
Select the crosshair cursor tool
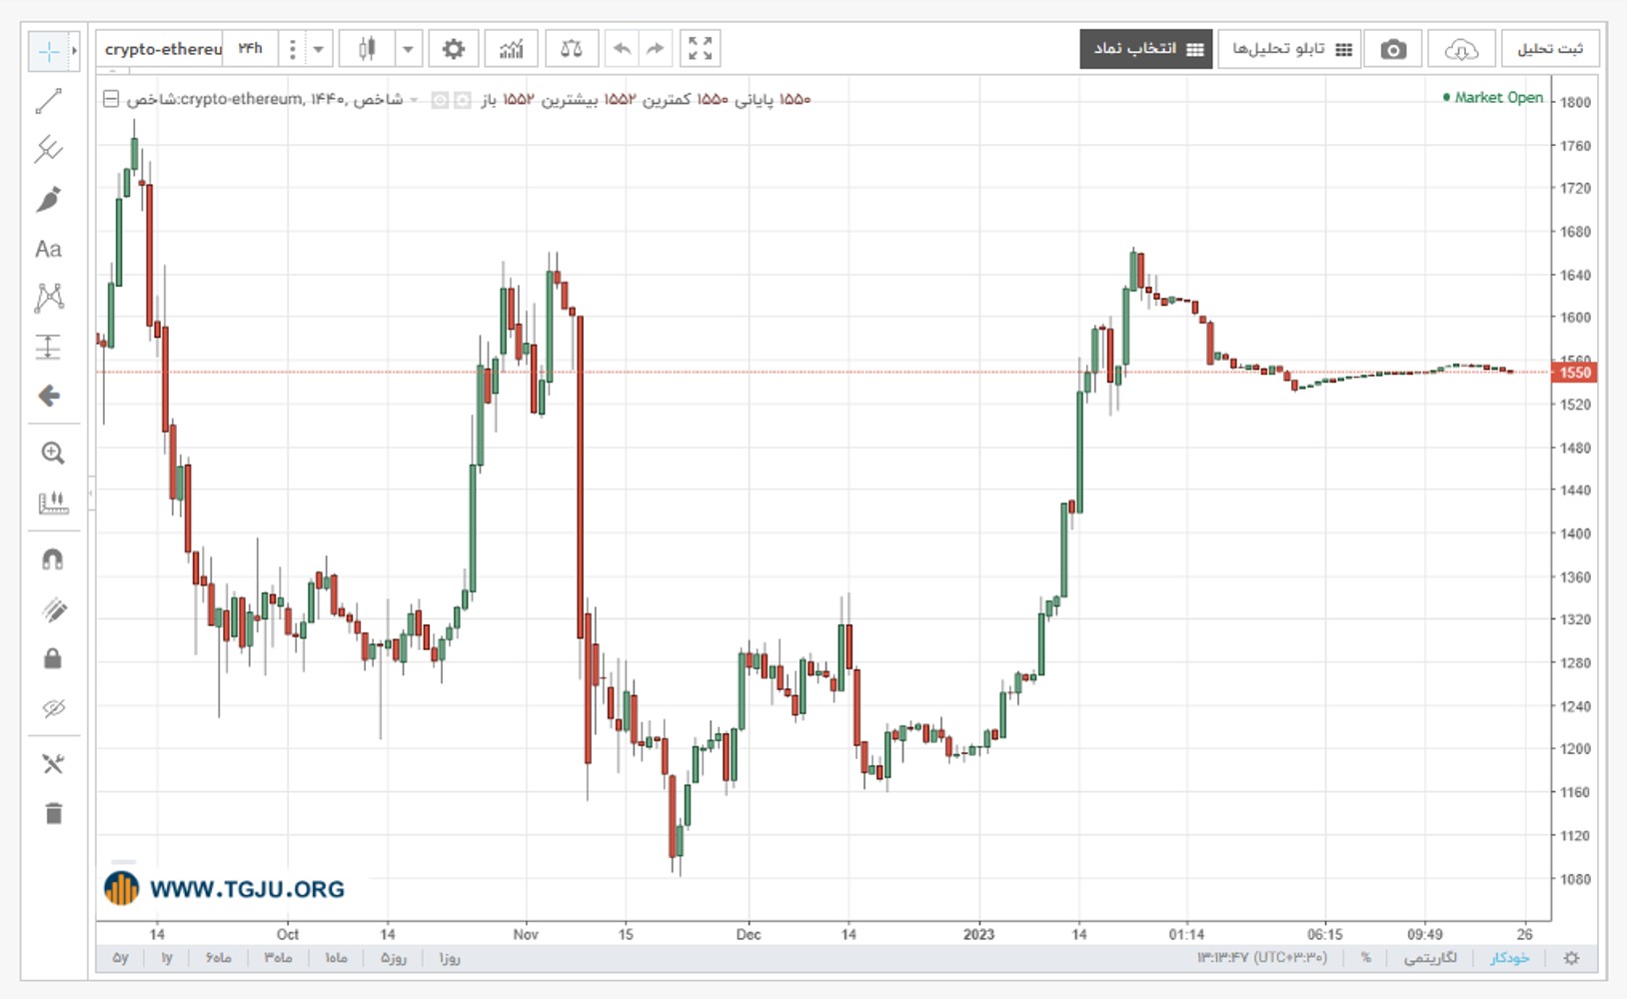click(48, 51)
